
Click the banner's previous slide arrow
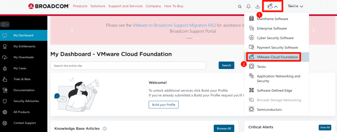(x=72, y=30)
